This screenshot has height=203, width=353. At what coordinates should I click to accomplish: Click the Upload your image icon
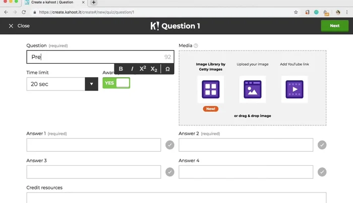252,89
